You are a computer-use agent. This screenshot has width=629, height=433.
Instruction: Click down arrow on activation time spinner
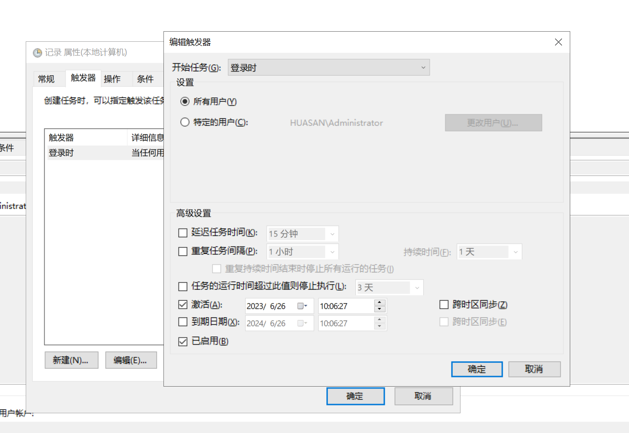(380, 309)
